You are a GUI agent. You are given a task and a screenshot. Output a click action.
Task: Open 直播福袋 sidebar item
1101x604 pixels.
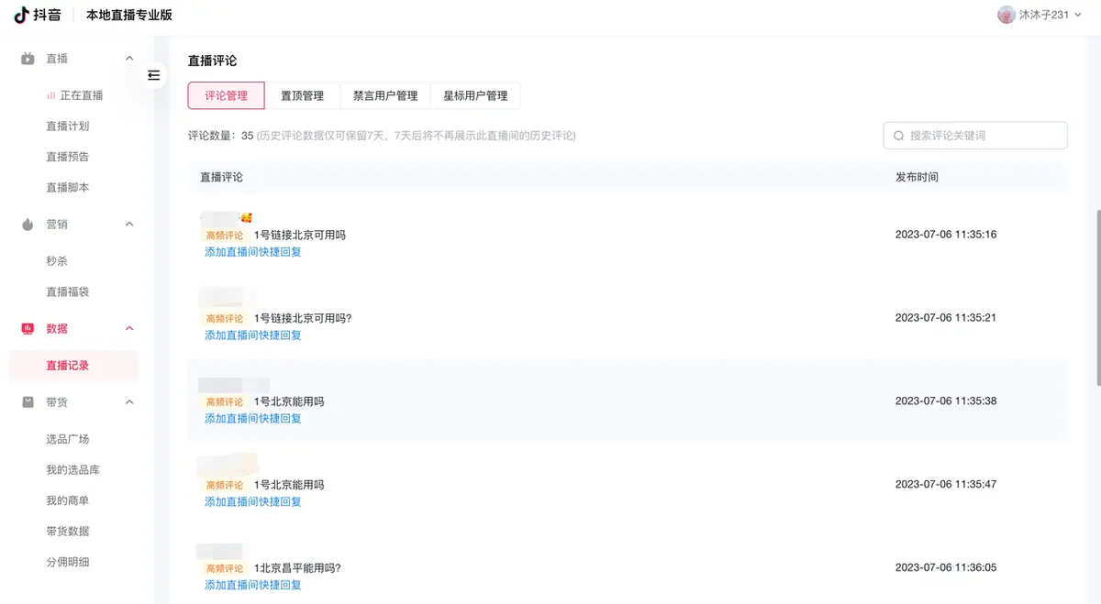(x=68, y=292)
